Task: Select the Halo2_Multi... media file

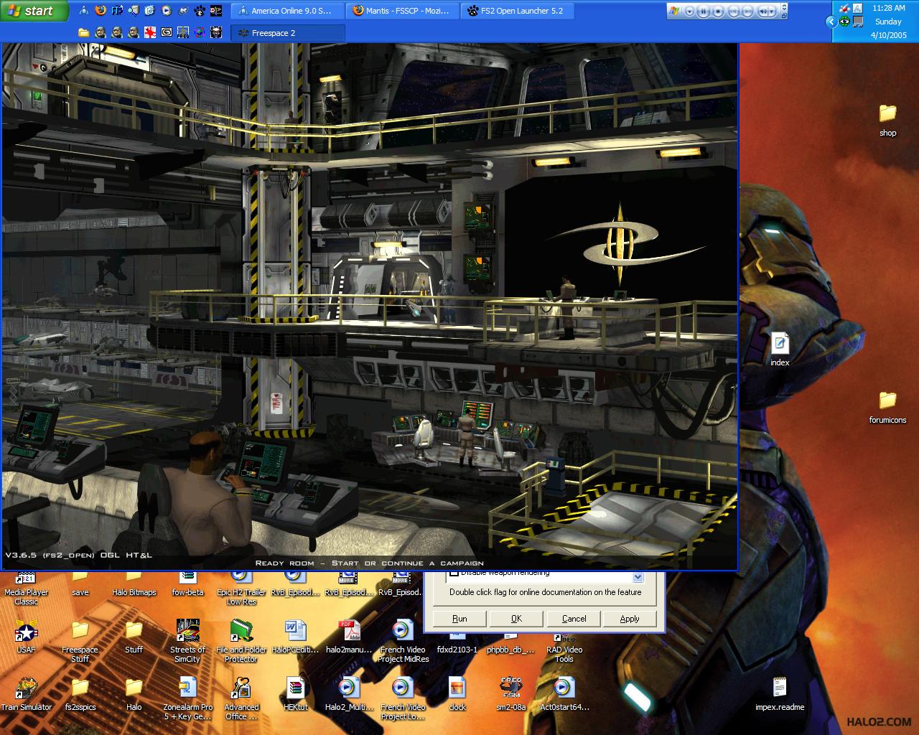Action: [349, 694]
